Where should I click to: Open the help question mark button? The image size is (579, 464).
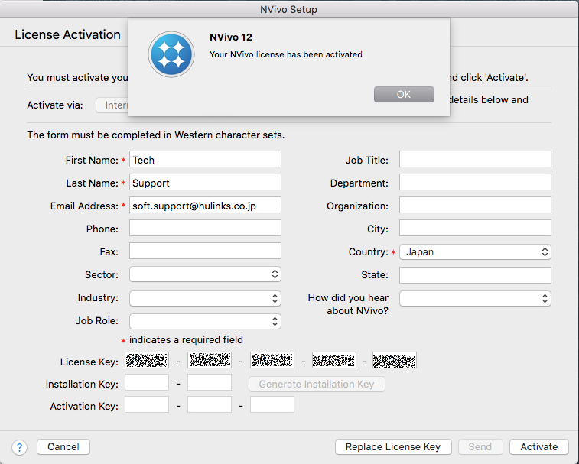(x=19, y=447)
